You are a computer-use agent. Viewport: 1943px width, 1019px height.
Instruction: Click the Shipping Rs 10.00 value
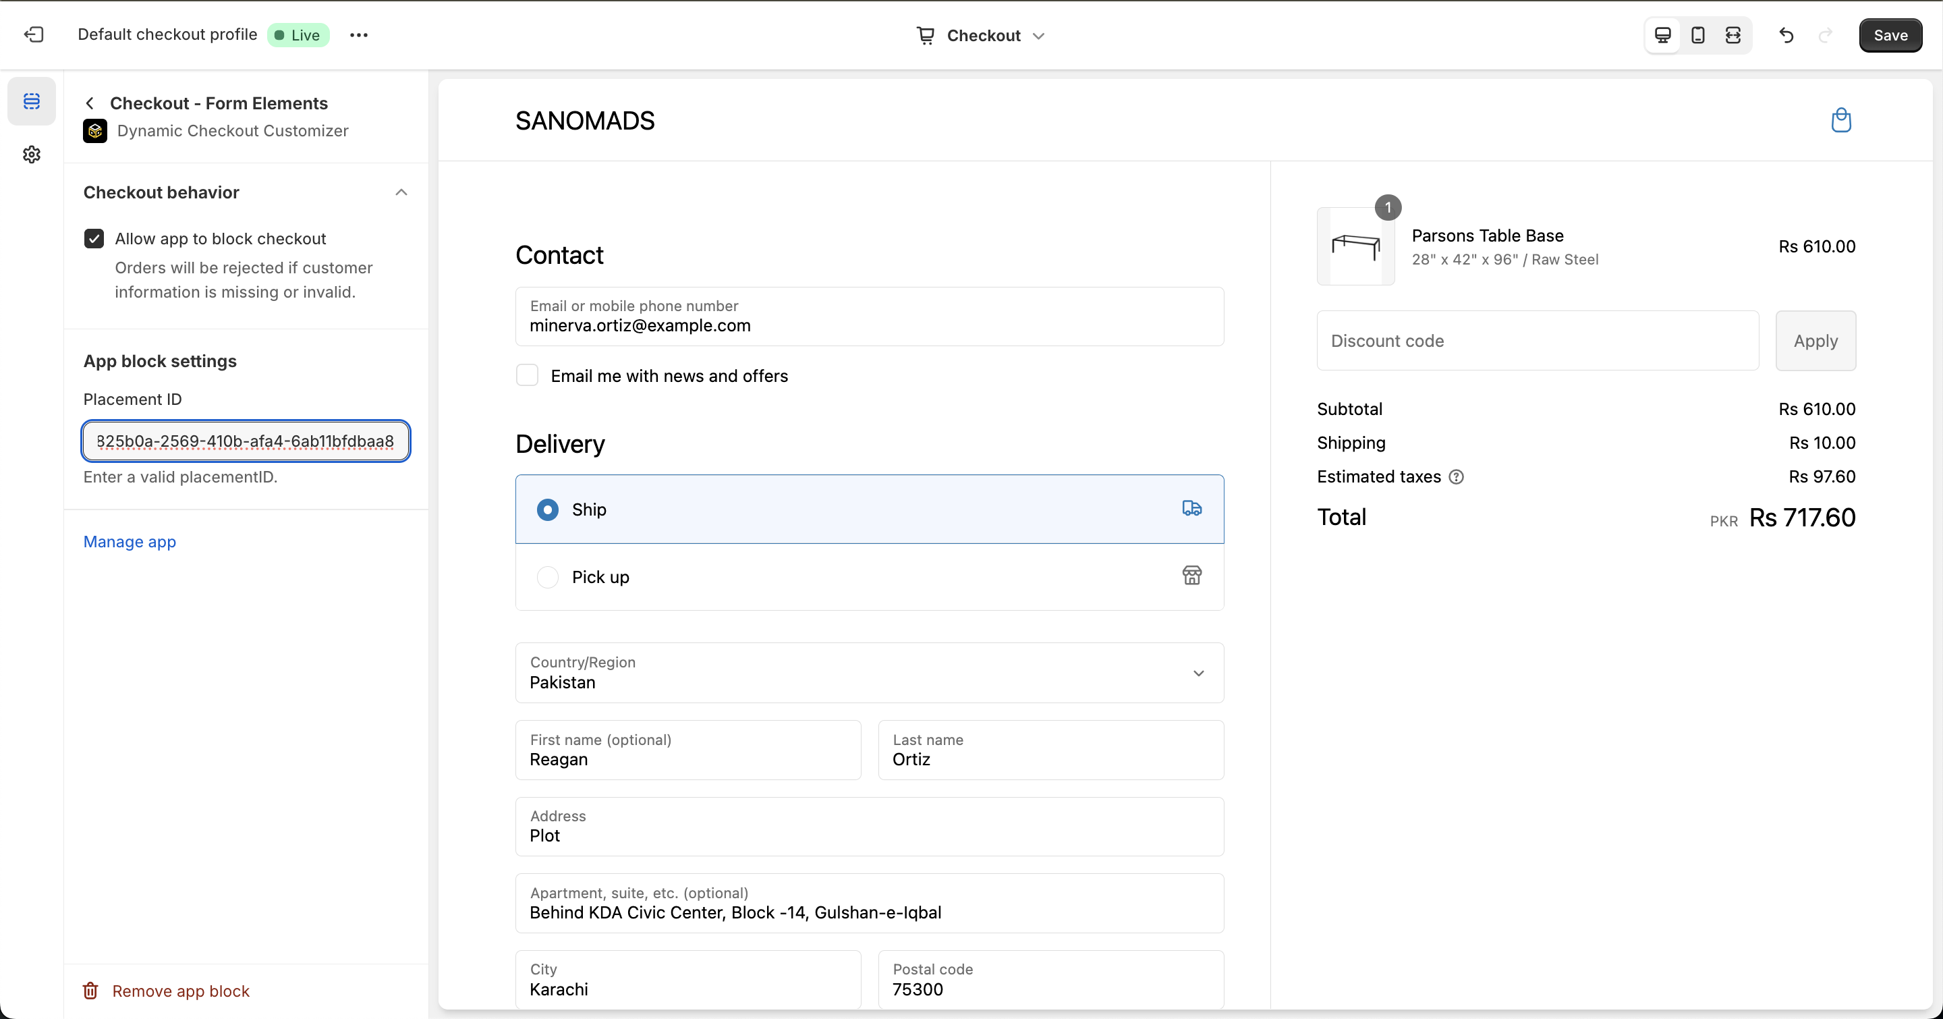1822,443
